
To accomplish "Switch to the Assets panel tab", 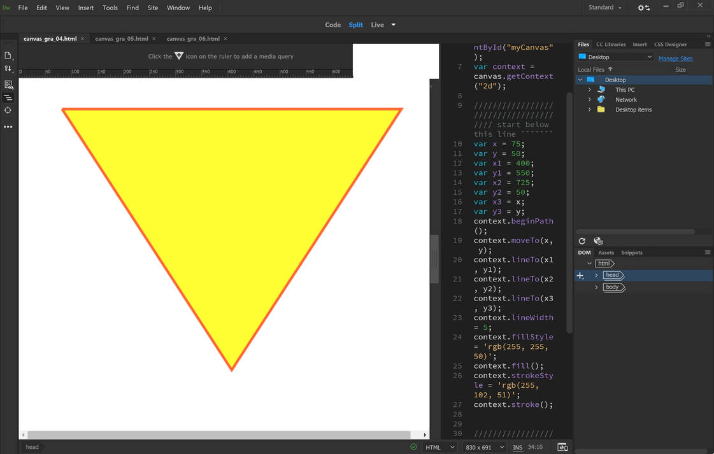I will pyautogui.click(x=606, y=252).
